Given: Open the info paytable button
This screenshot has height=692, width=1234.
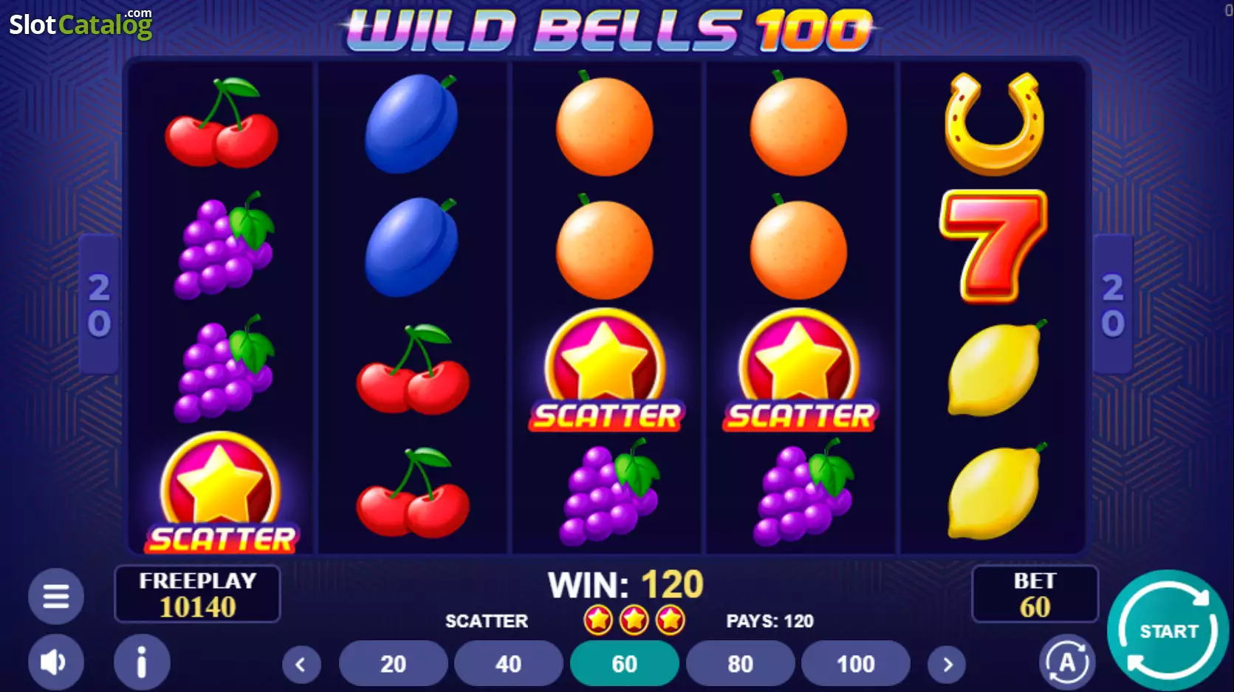Looking at the screenshot, I should click(x=142, y=662).
